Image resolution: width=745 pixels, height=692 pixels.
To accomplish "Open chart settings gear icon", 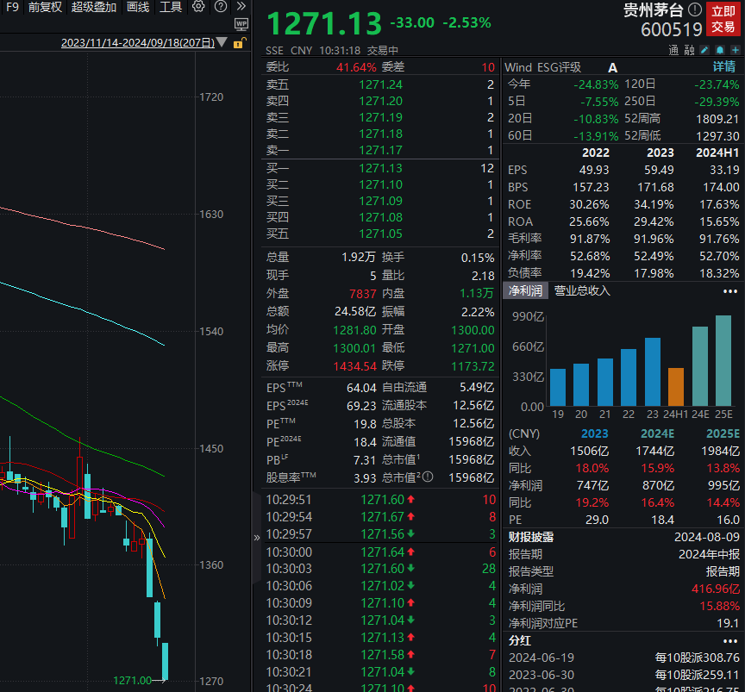I will click(x=198, y=6).
